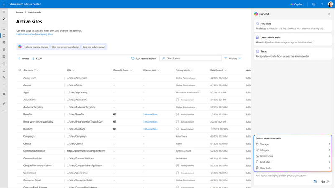This screenshot has height=188, width=335.
Task: Click into the Search sites field
Action: (x=191, y=58)
